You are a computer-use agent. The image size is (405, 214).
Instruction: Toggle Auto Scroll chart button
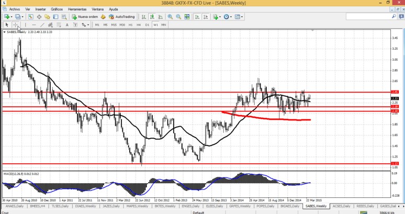pos(197,17)
